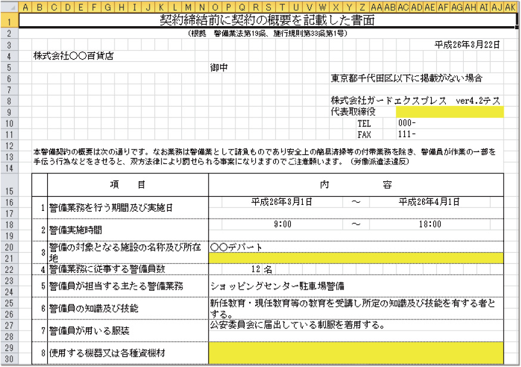Click the table header 項目

click(128, 185)
